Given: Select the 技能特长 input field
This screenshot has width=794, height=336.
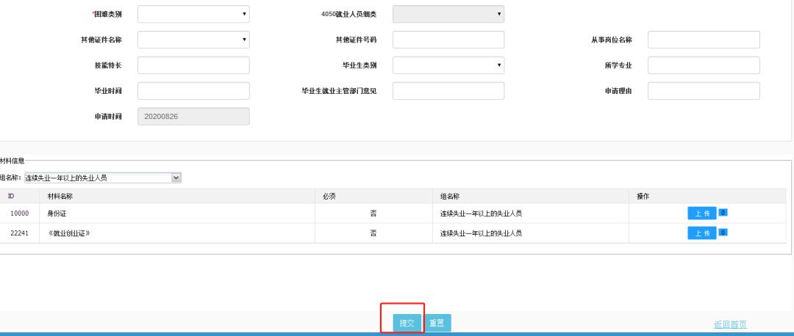Looking at the screenshot, I should tap(193, 65).
